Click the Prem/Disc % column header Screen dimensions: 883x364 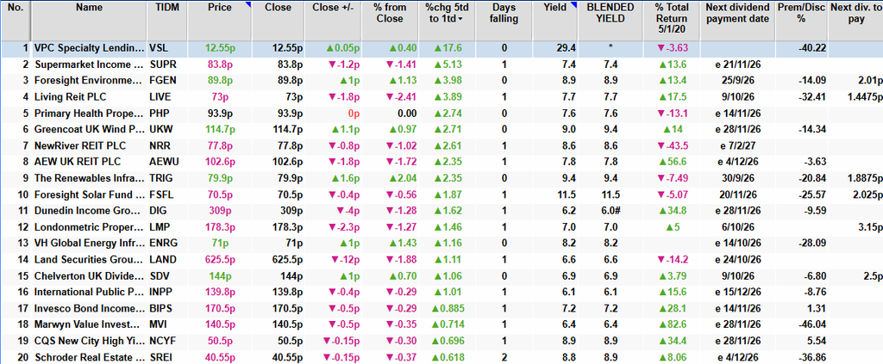pyautogui.click(x=803, y=13)
